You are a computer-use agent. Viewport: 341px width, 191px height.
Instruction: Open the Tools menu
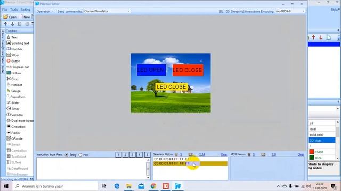coord(14,10)
